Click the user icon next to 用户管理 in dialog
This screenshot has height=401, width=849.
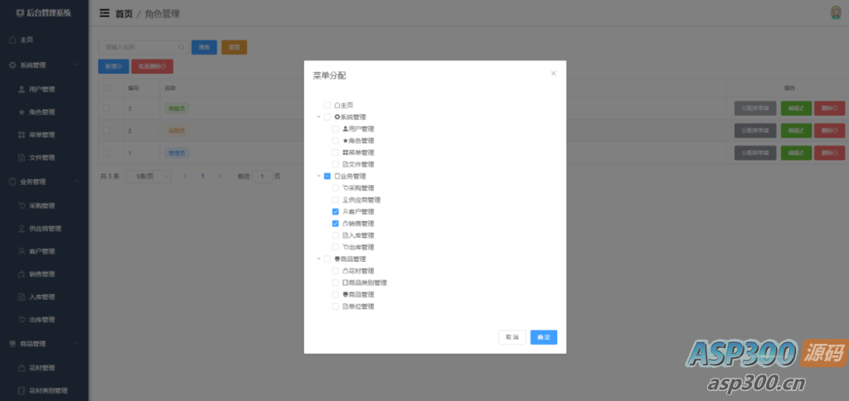pyautogui.click(x=346, y=128)
